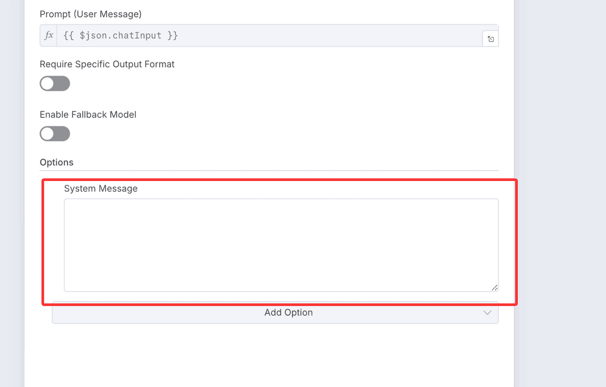The width and height of the screenshot is (606, 387).
Task: Toggle Require Specific Output Format switch
Action: pos(55,84)
